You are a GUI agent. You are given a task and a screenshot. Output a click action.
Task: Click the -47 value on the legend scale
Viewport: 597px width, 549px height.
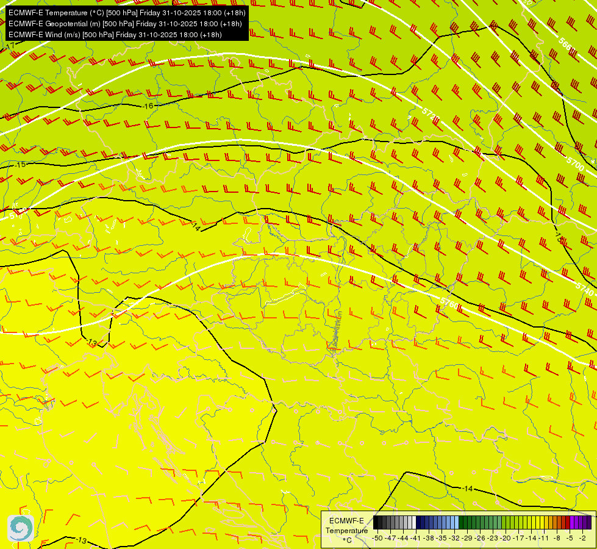tap(390, 538)
